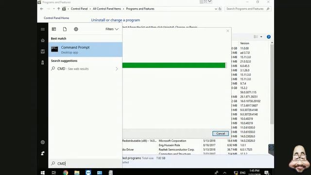The width and height of the screenshot is (311, 175).
Task: Open Task View on taskbar
Action: [x=53, y=173]
